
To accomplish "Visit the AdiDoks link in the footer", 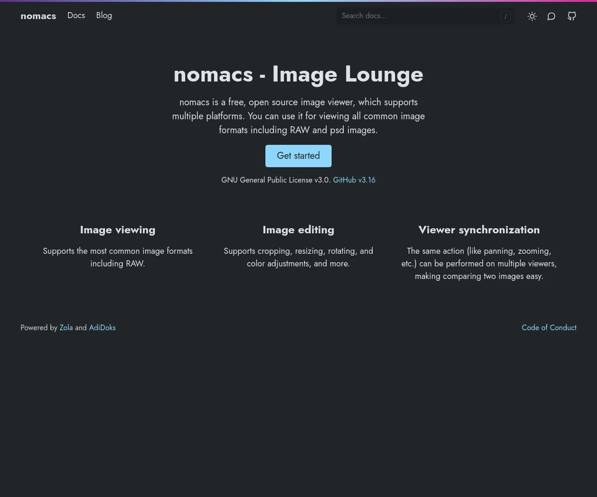I will [x=102, y=328].
